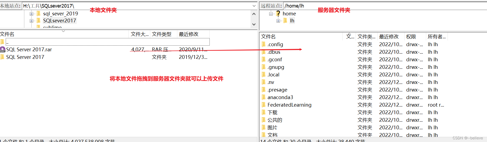Select the SQL Server 2017 local folder

pos(25,57)
